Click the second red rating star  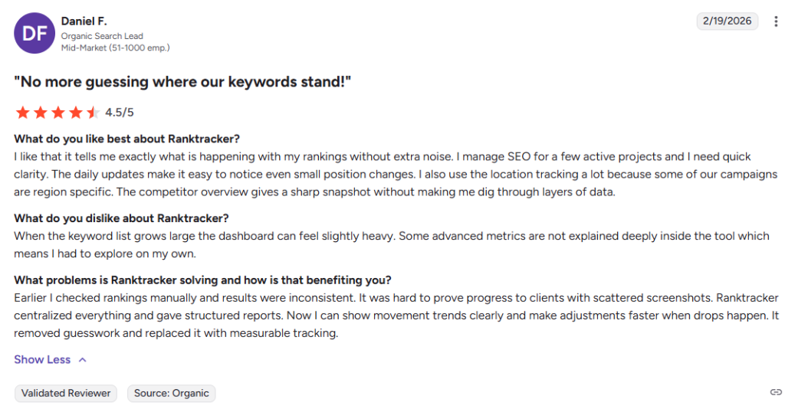tap(41, 113)
